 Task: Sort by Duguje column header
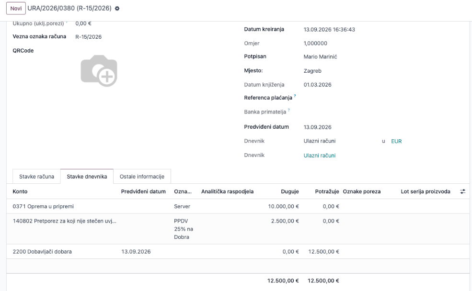tap(289, 191)
